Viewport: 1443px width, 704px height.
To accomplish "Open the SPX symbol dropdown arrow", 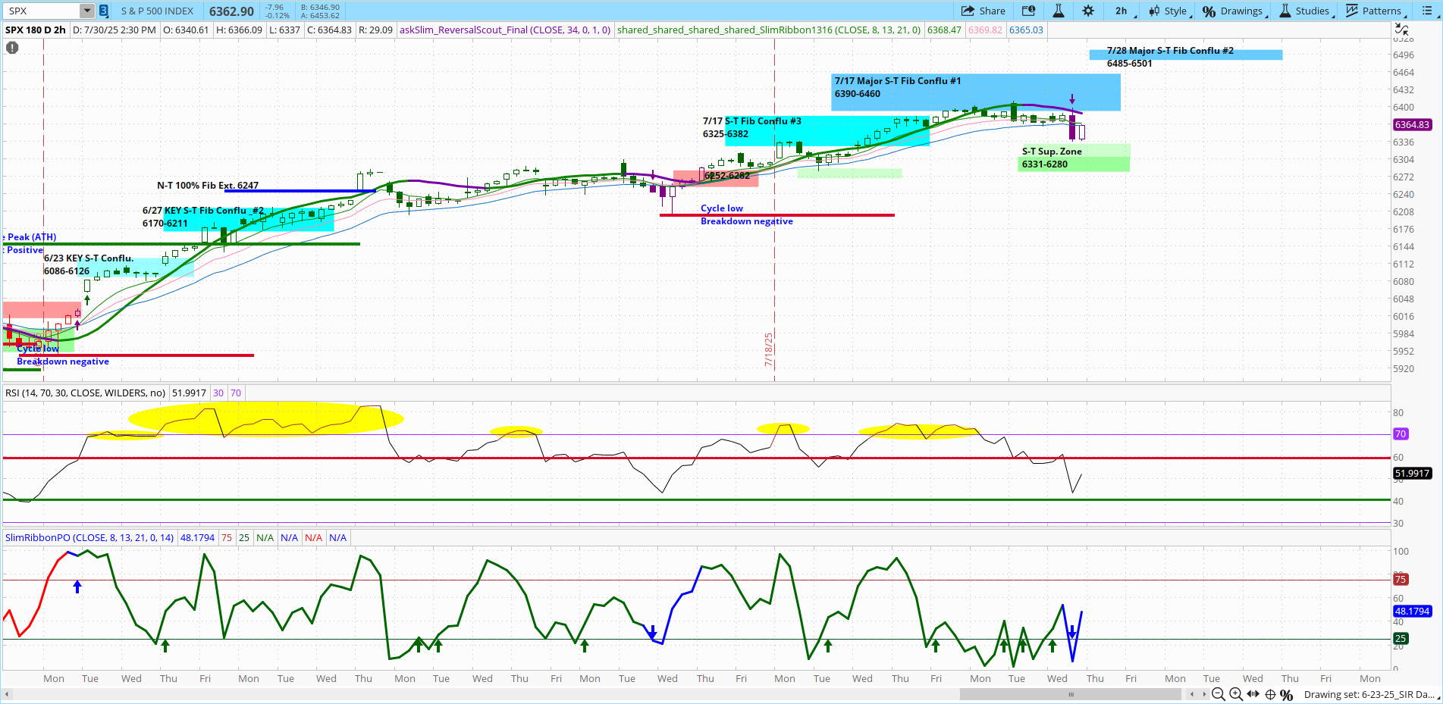I will coord(86,11).
